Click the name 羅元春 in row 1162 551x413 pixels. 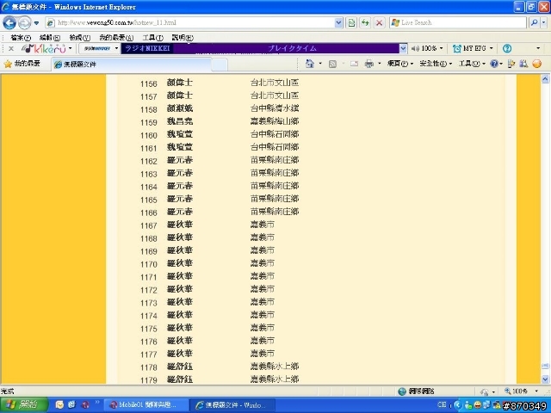(x=180, y=160)
